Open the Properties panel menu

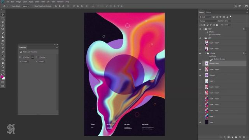point(57,47)
